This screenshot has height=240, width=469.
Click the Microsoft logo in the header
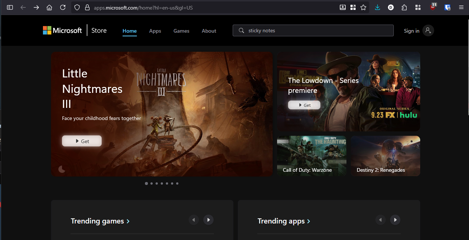click(62, 30)
